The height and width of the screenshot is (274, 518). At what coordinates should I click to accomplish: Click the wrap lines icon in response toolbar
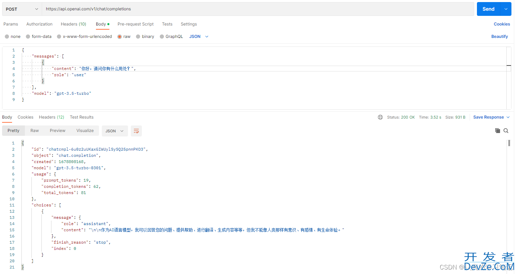tap(136, 131)
